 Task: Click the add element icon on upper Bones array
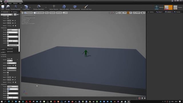click(x=13, y=25)
